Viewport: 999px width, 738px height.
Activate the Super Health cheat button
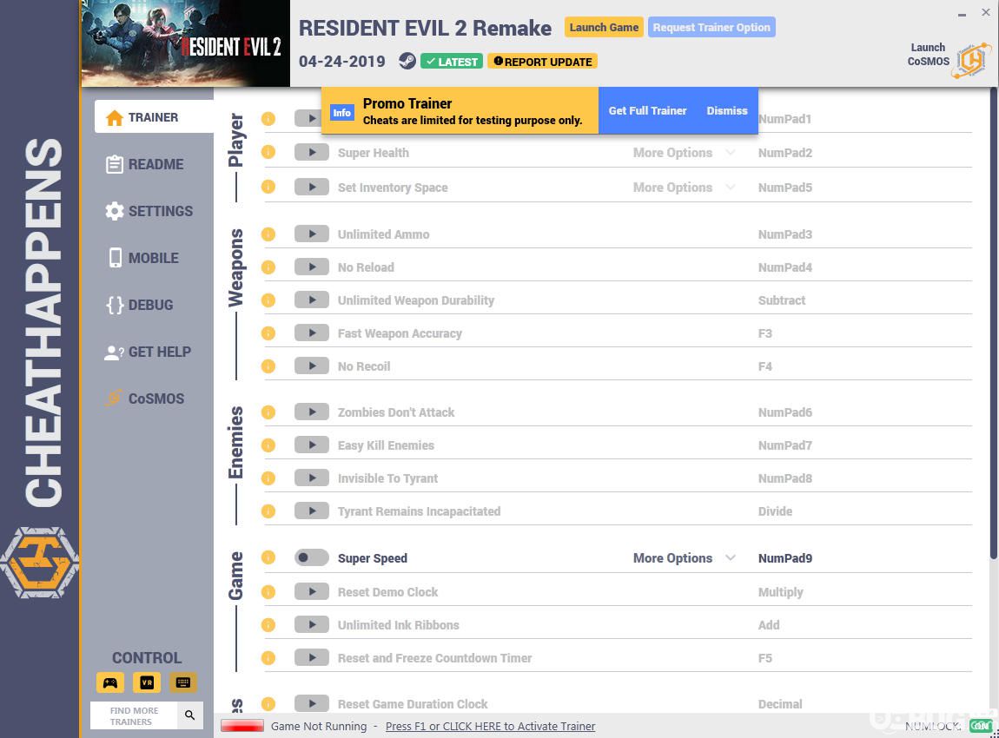tap(312, 152)
